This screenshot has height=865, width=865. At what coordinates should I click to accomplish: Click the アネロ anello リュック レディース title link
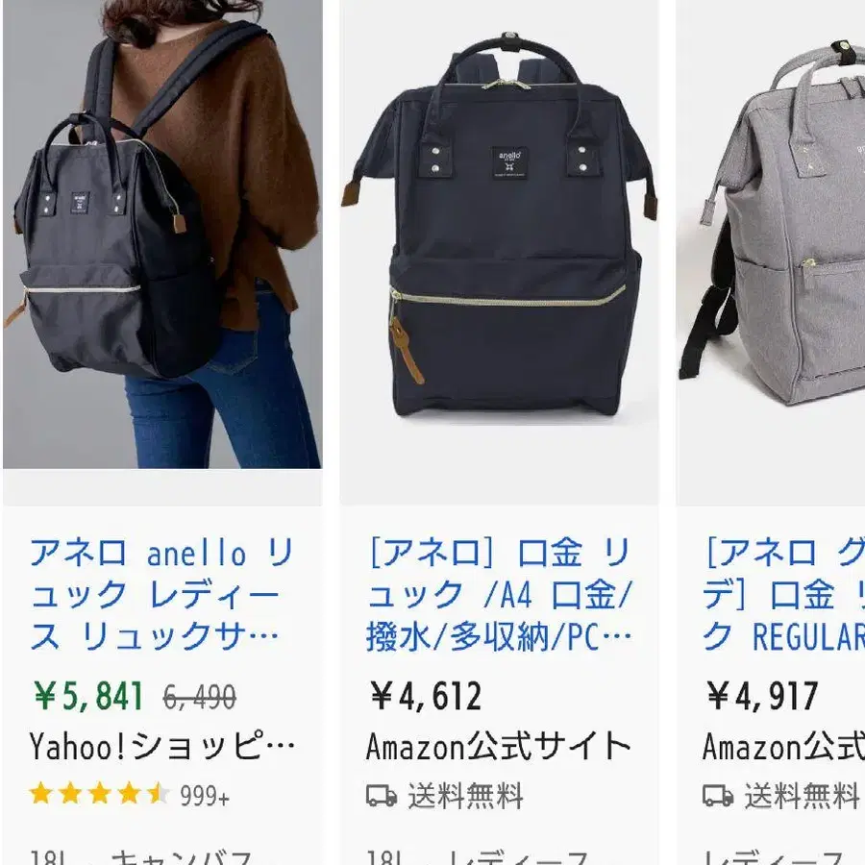tap(161, 594)
